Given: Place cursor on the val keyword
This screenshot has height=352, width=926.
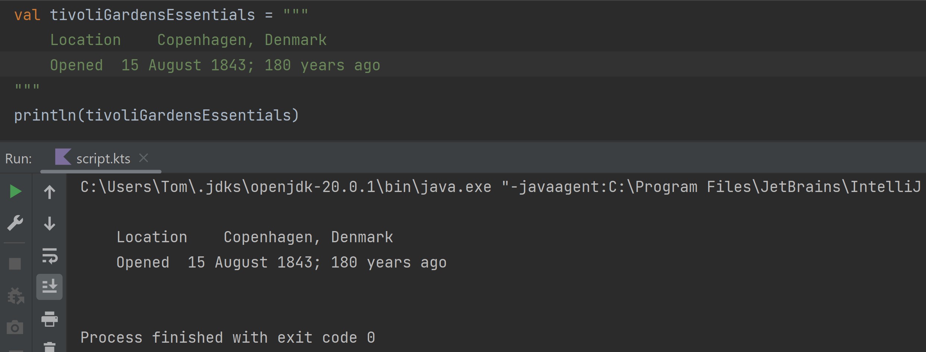Looking at the screenshot, I should point(27,15).
